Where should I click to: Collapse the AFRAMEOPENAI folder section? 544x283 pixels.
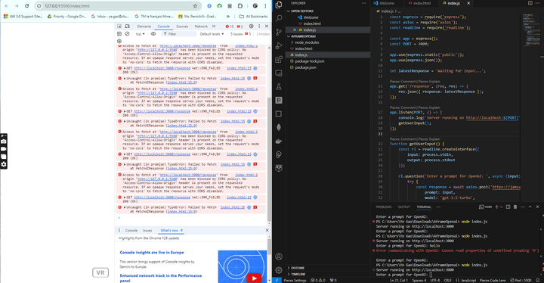(303, 36)
